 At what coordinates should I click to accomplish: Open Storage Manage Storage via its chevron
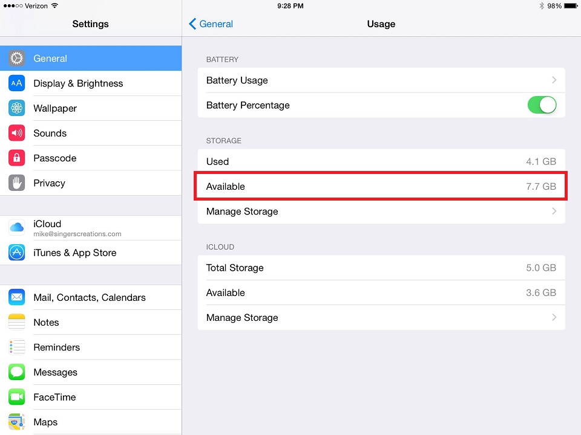(x=554, y=211)
